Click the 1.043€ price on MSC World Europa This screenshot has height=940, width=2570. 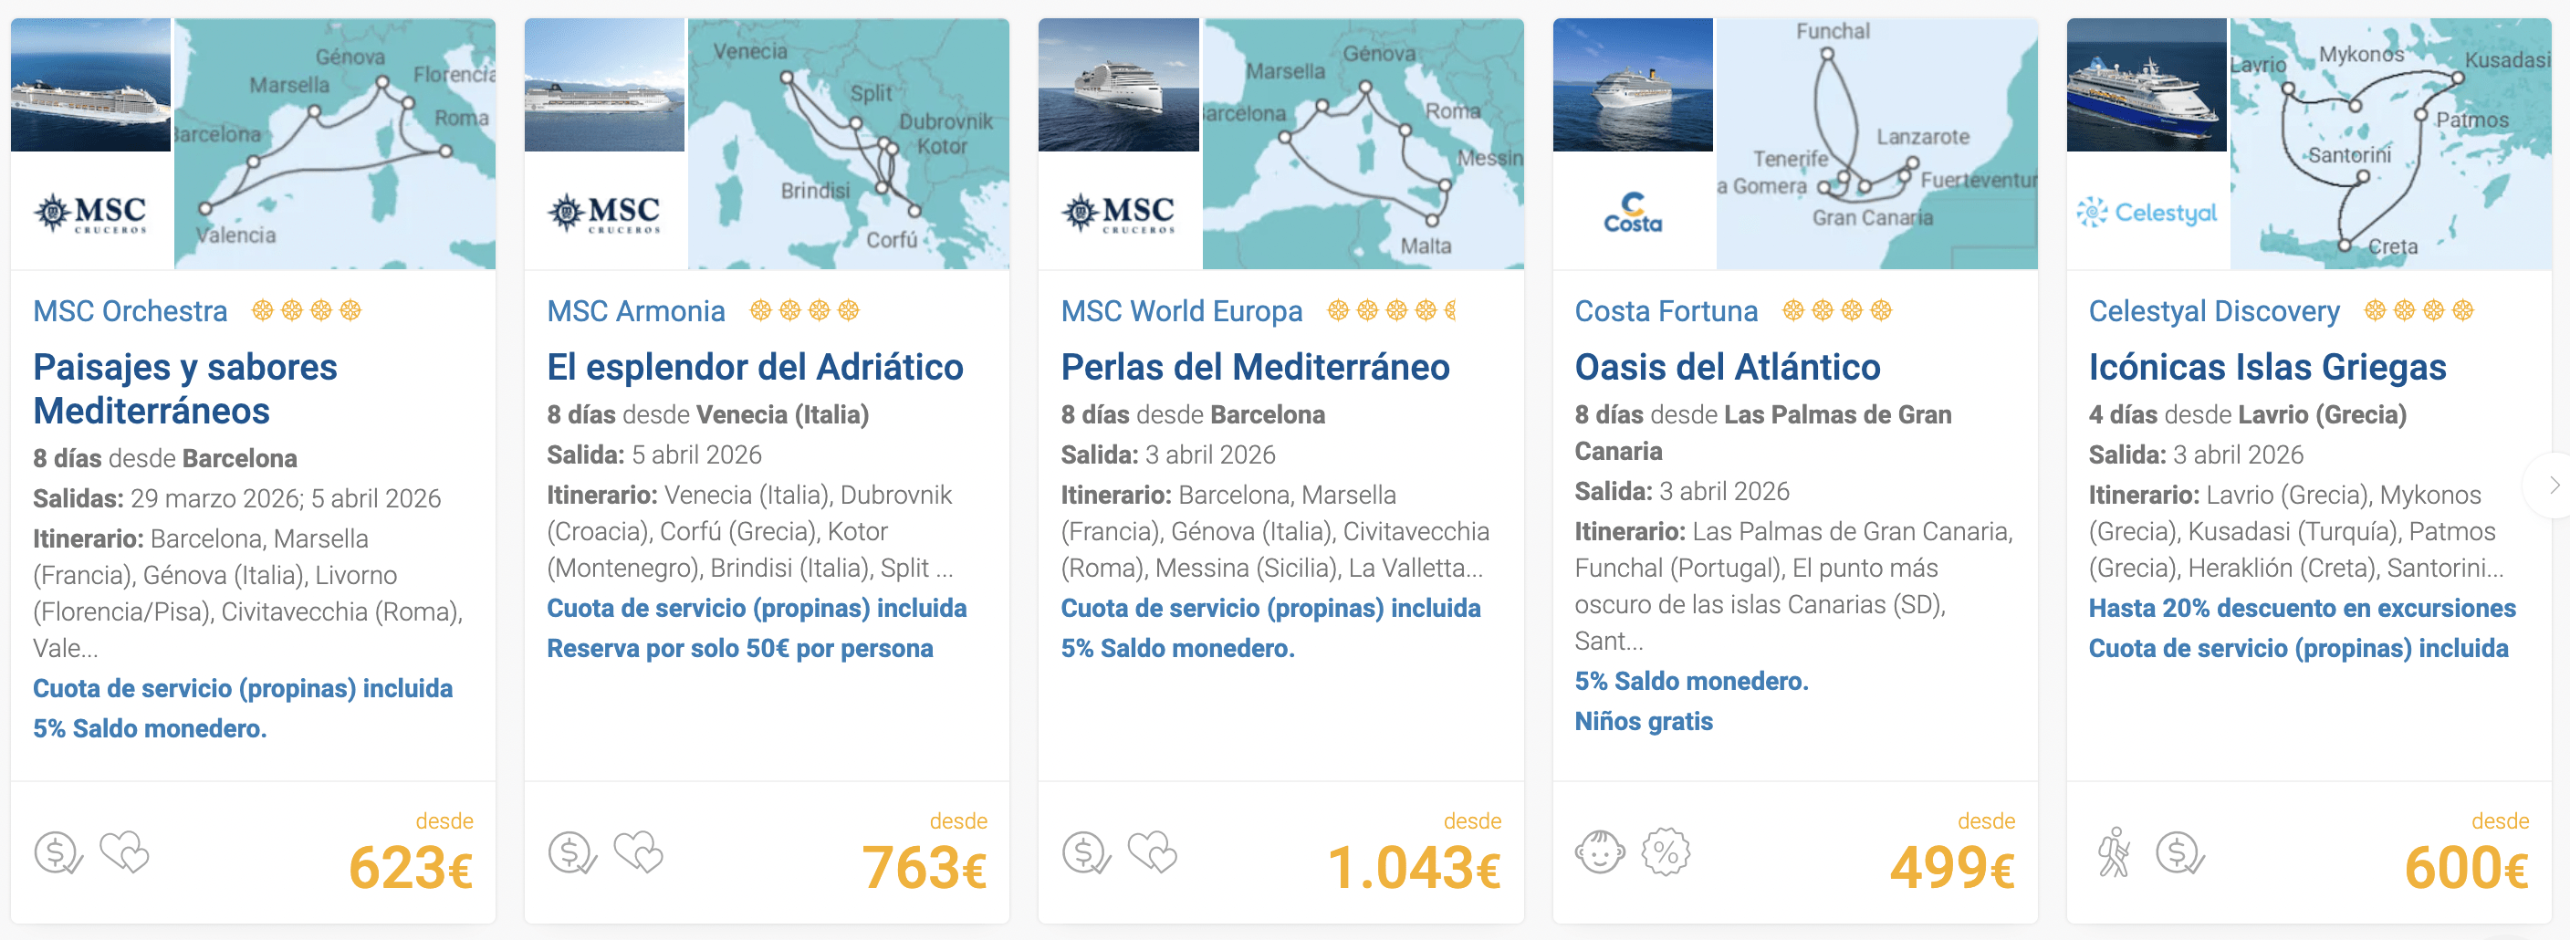point(1413,867)
